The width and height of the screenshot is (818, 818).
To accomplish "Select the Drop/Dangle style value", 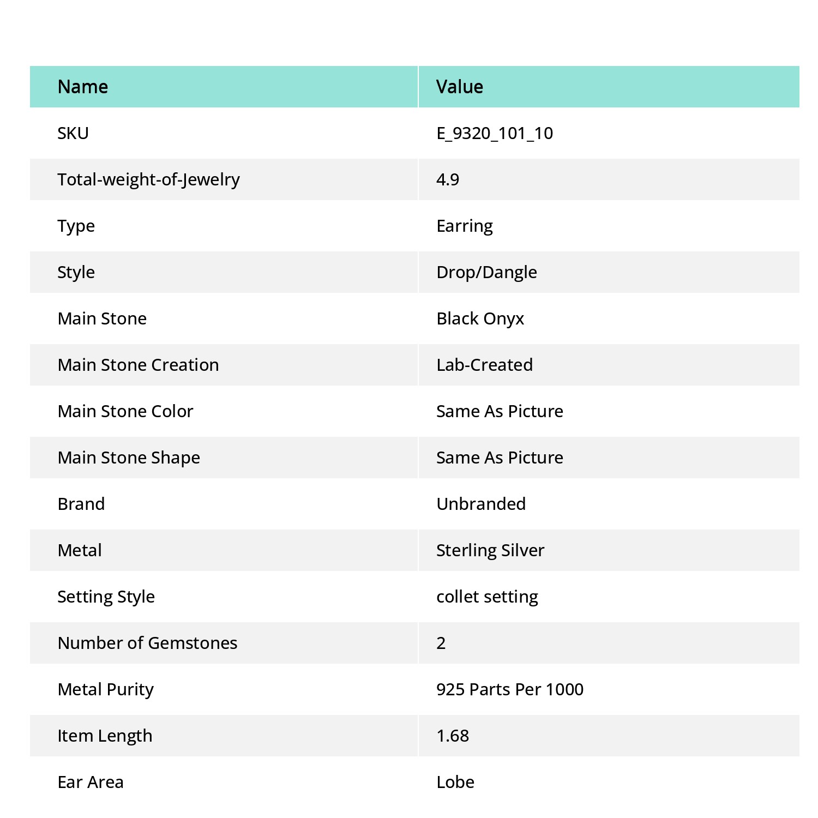I will pyautogui.click(x=487, y=272).
